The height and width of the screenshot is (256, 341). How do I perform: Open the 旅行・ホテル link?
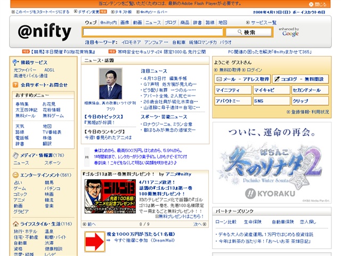[25, 231]
